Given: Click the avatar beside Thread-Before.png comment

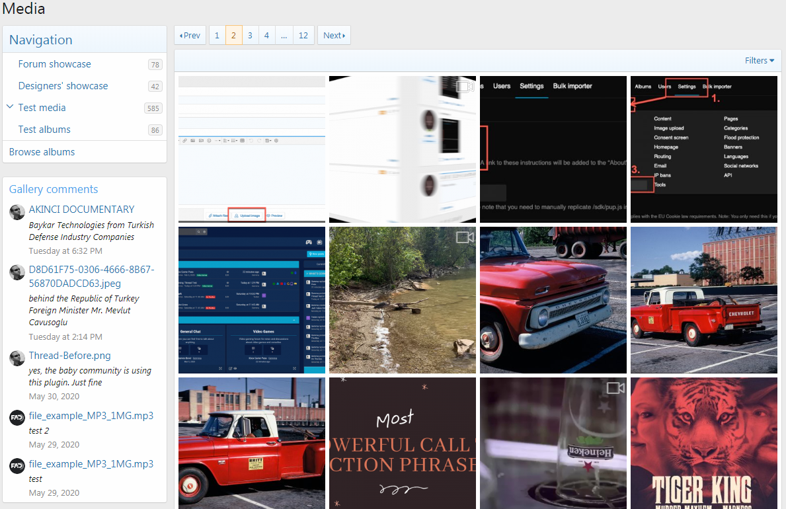Looking at the screenshot, I should click(17, 358).
